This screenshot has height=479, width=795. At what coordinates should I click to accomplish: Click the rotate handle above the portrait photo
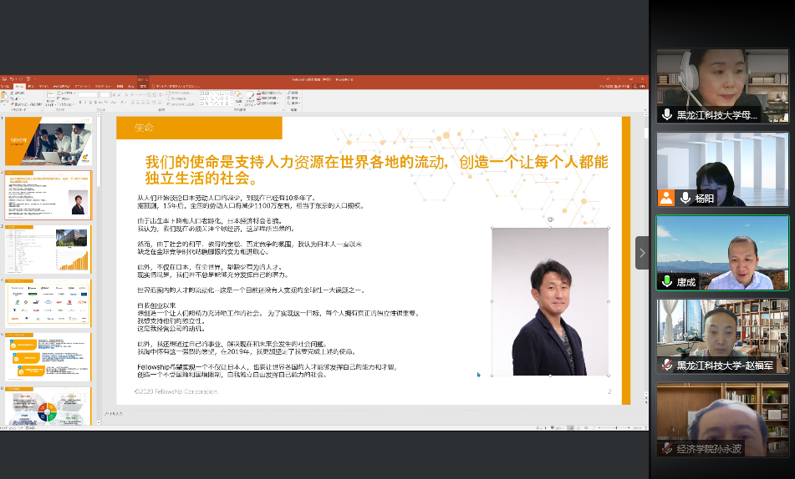click(550, 219)
